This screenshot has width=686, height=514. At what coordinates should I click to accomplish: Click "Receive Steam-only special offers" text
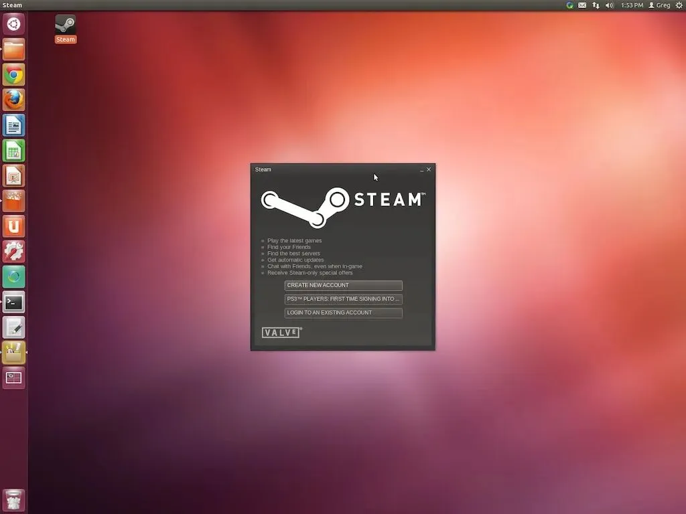[x=310, y=273]
